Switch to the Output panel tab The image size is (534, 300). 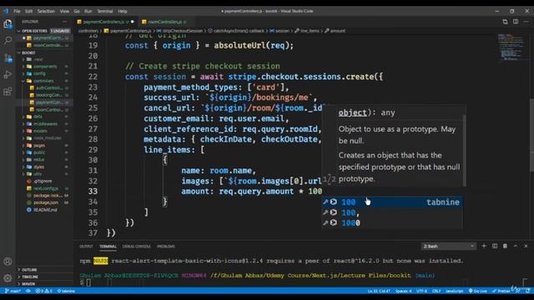(86, 247)
